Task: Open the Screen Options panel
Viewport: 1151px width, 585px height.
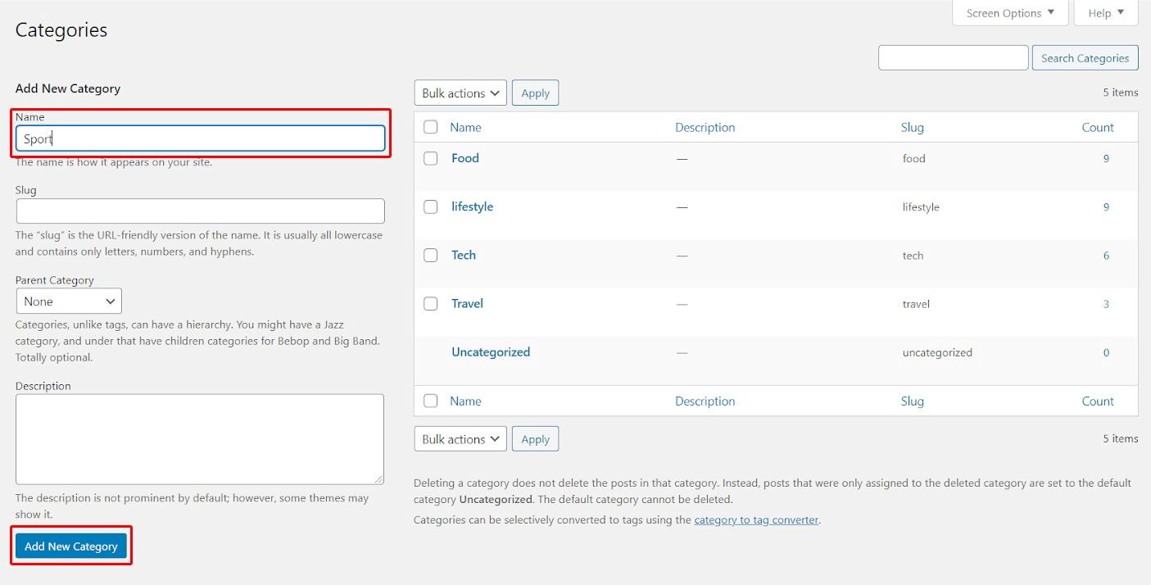Action: click(1009, 13)
